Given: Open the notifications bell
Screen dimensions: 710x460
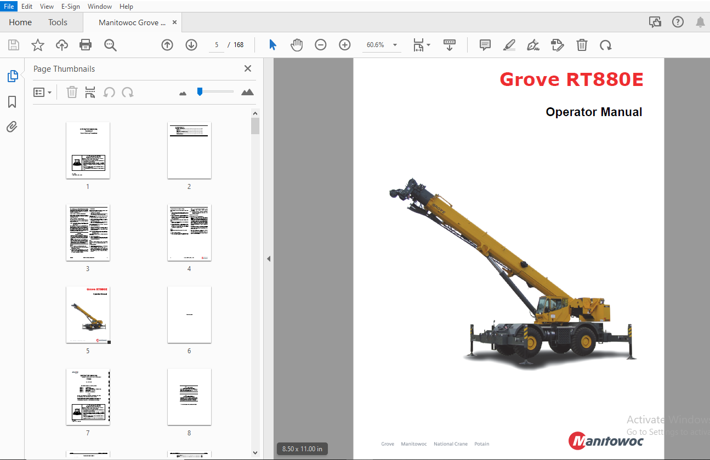Looking at the screenshot, I should [x=700, y=22].
